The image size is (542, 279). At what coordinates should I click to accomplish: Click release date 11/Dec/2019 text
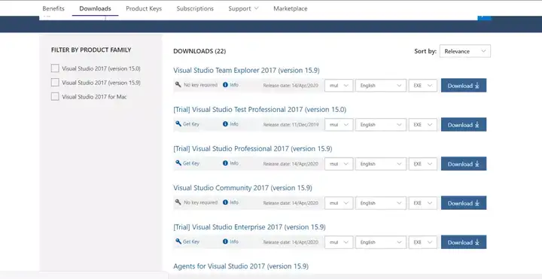click(291, 125)
